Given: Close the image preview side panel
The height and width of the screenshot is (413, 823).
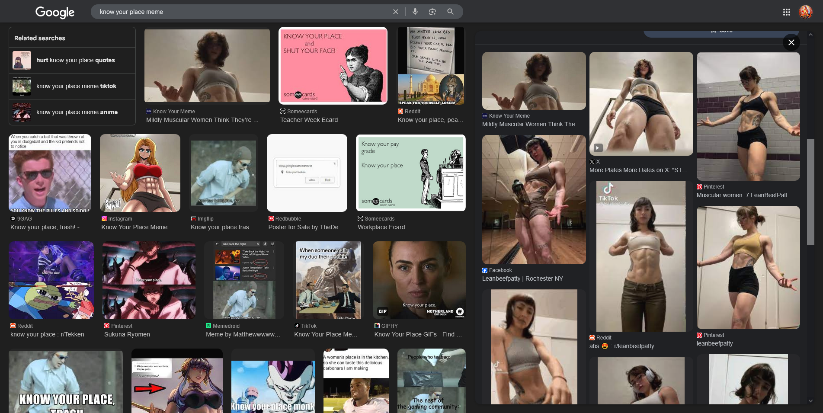Looking at the screenshot, I should (x=791, y=42).
